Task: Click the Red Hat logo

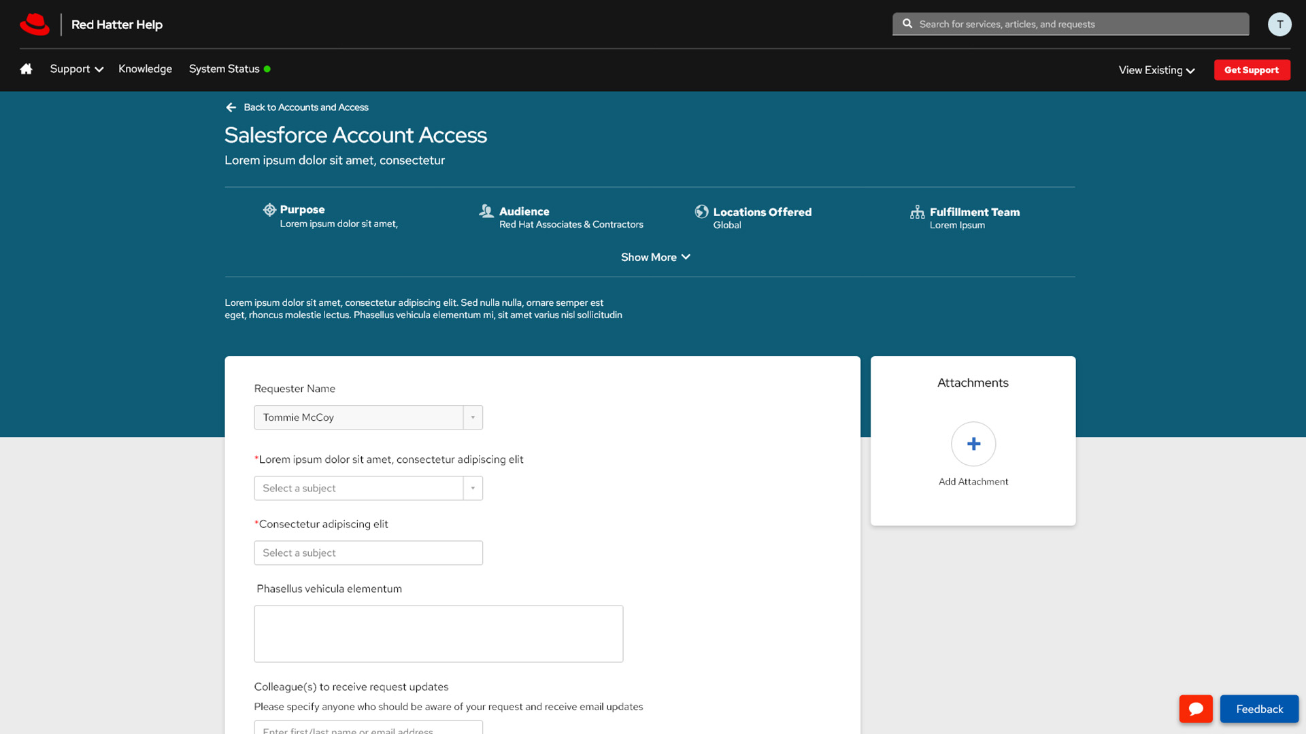Action: [35, 24]
